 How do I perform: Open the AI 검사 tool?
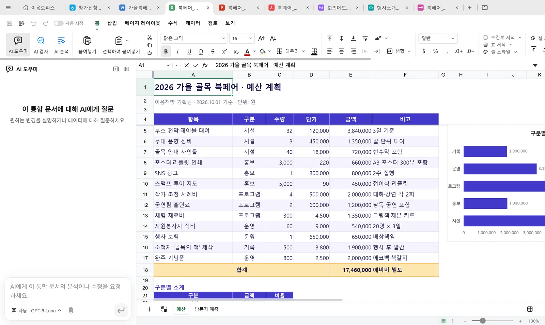(41, 45)
